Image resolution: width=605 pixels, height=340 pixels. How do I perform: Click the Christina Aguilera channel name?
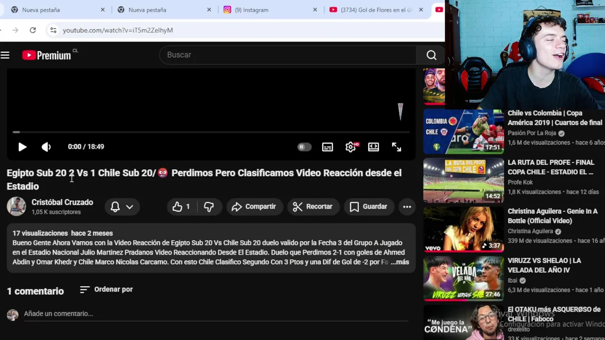pos(530,231)
